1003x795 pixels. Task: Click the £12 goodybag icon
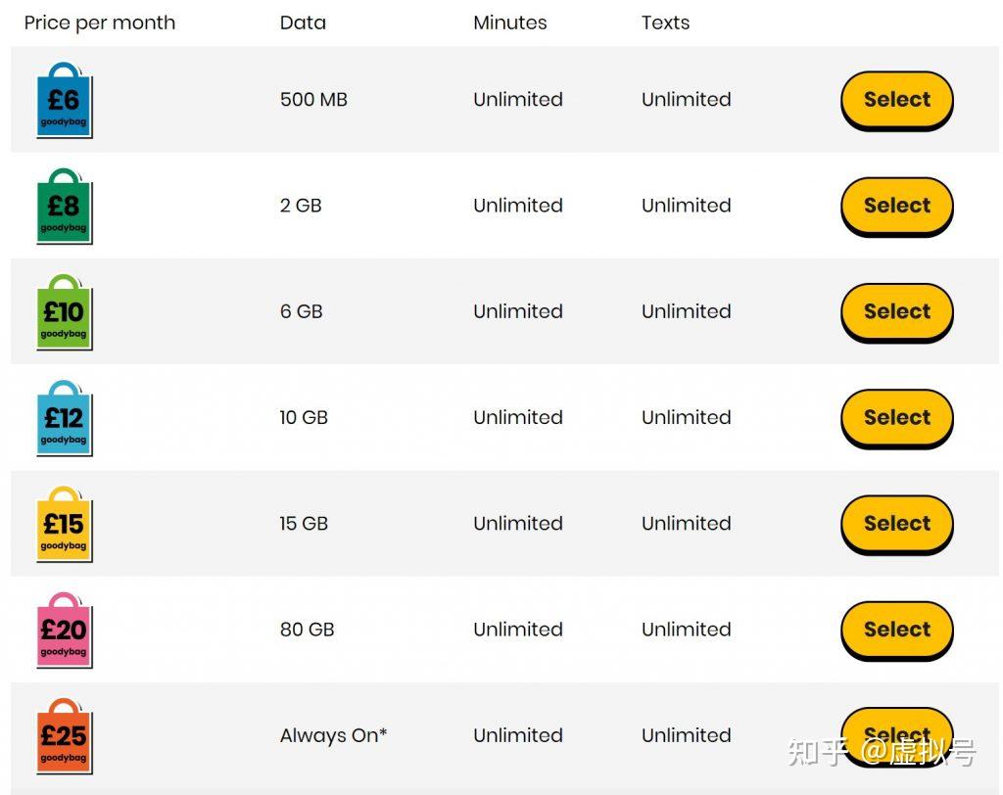tap(64, 418)
